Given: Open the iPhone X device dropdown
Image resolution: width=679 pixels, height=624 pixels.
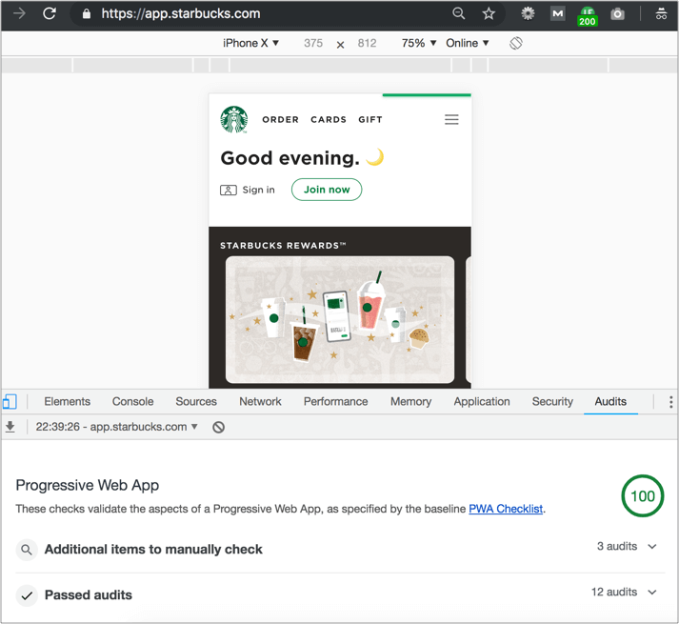Looking at the screenshot, I should (x=250, y=43).
